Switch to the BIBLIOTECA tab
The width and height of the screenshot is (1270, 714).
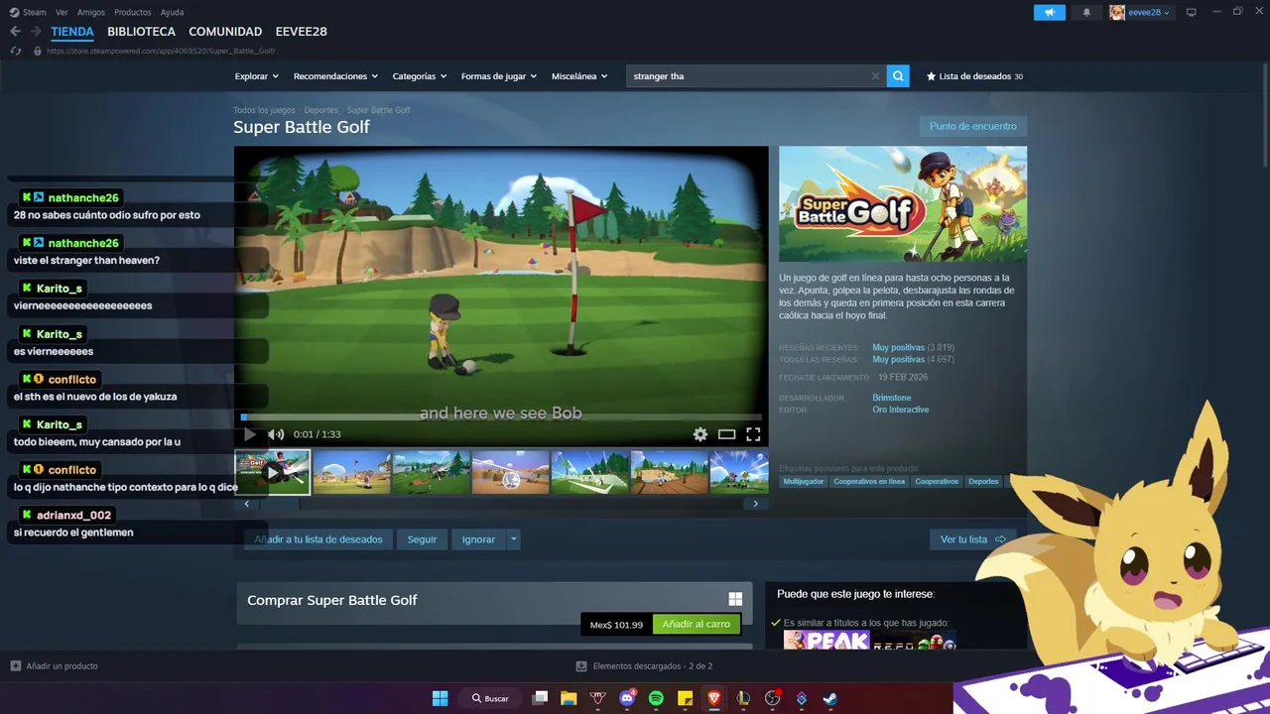pyautogui.click(x=141, y=32)
